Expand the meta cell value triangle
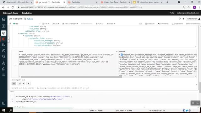Screen dimensions: 201x113 point(19,55)
